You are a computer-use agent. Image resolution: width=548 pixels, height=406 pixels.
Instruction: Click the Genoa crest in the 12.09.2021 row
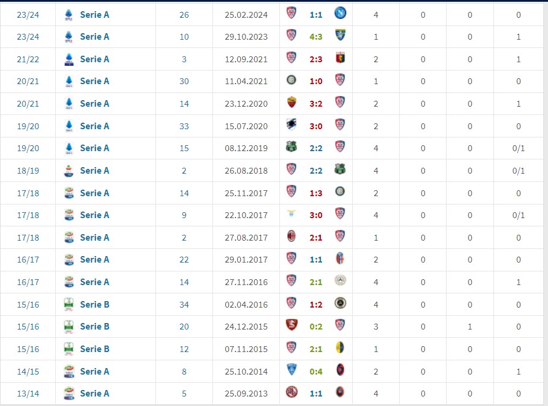pos(340,59)
